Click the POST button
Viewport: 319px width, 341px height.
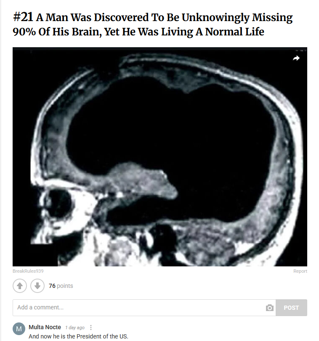pyautogui.click(x=291, y=308)
